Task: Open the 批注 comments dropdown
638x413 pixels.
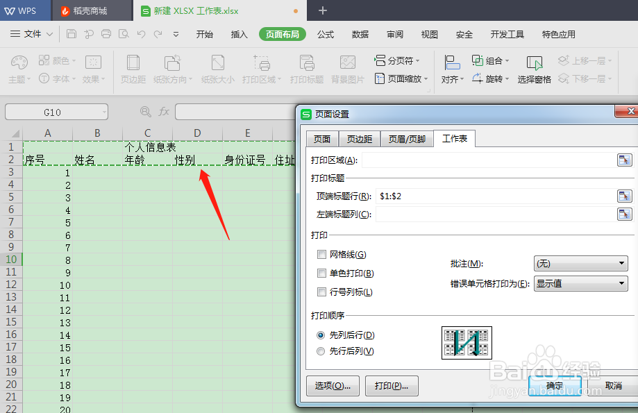Action: tap(580, 263)
